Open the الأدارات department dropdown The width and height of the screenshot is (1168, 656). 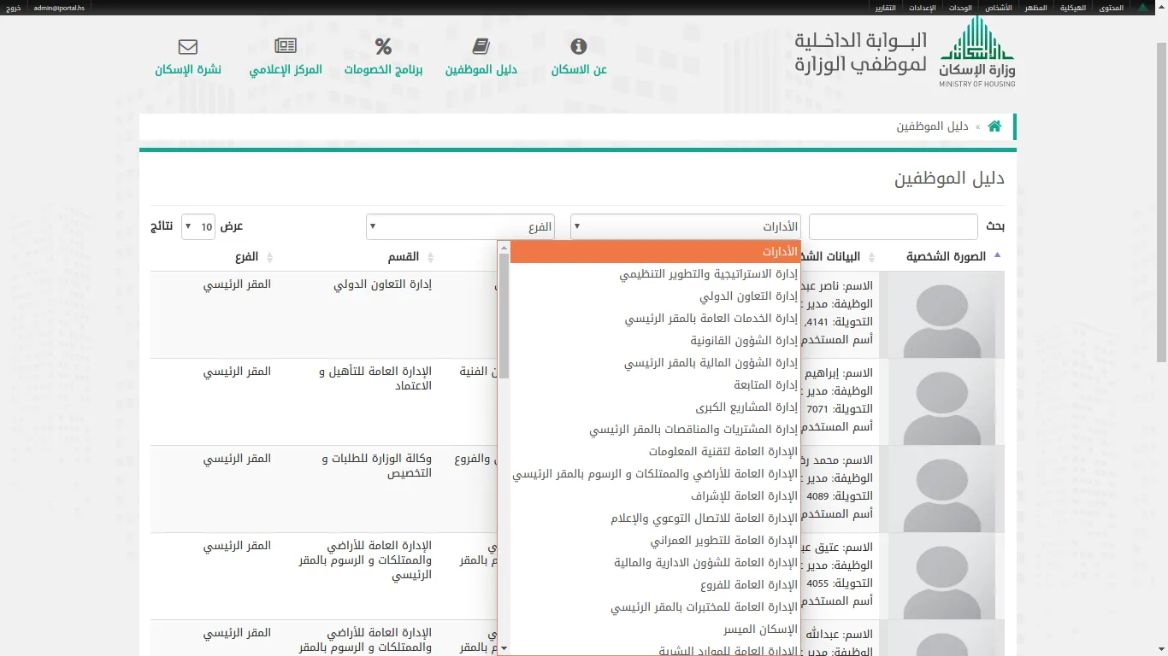pyautogui.click(x=686, y=227)
